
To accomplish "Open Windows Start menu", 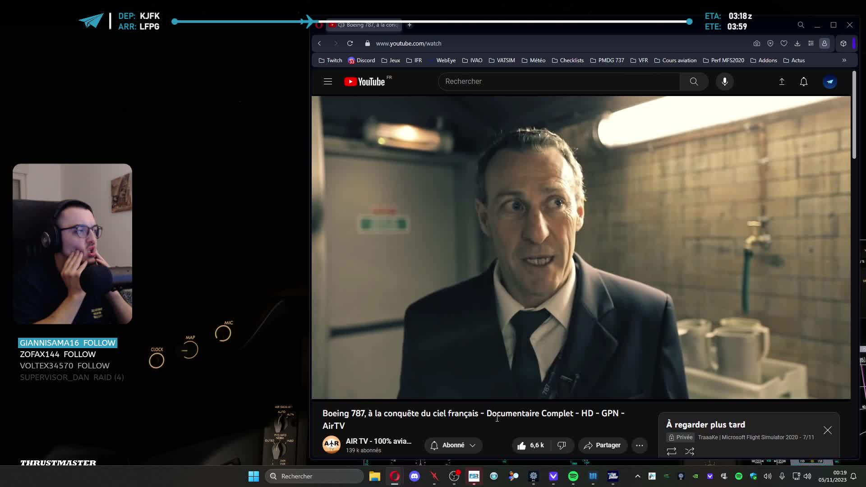I will (x=253, y=476).
